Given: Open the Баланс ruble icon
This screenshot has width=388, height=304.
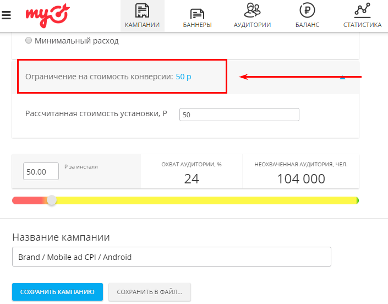Looking at the screenshot, I should click(307, 10).
